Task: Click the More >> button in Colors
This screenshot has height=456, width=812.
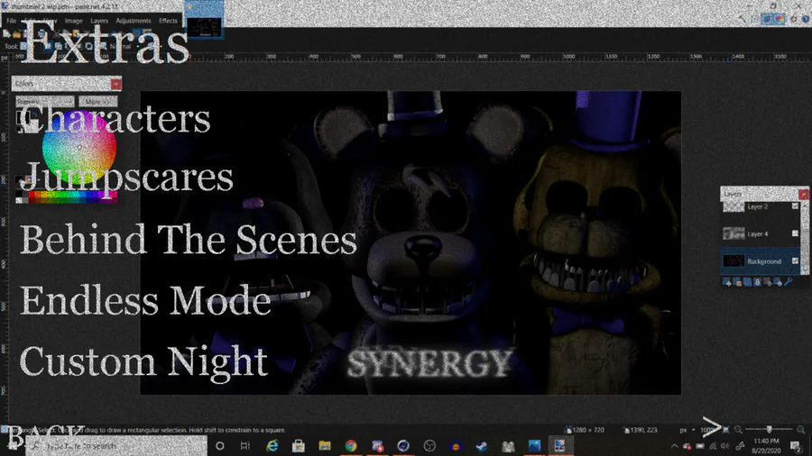Action: pos(97,101)
